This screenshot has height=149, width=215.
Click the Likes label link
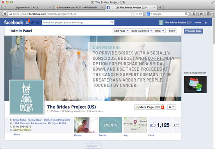coord(151,135)
